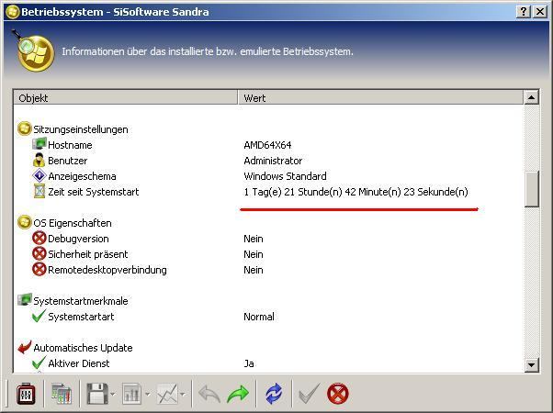The image size is (553, 413).
Task: Click the Nein value for Remotedesktopverbindung
Action: point(254,270)
